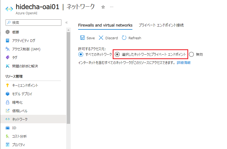Click the 暗号化 lock icon
This screenshot has height=149, width=227.
coord(7,102)
